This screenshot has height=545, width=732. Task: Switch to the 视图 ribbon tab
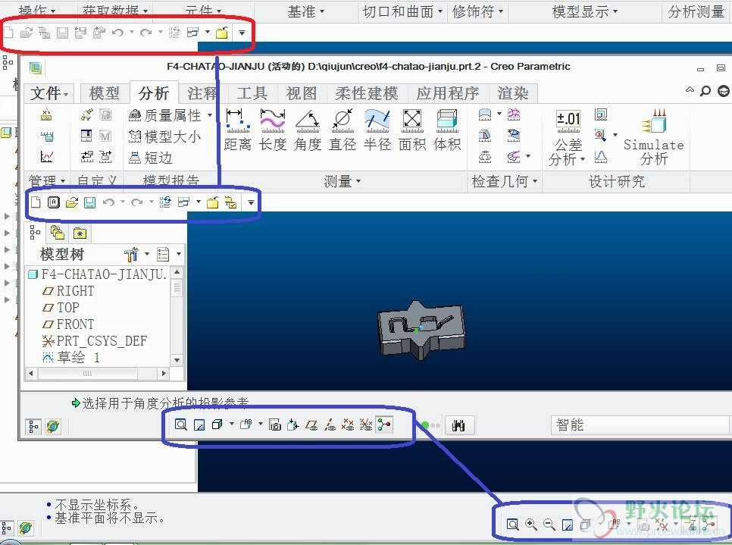click(x=301, y=93)
